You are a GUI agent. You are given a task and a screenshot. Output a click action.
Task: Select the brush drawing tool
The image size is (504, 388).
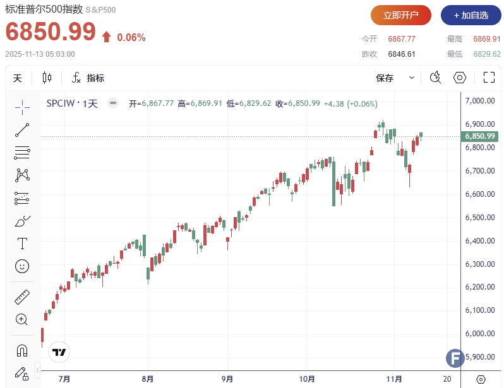click(x=22, y=221)
